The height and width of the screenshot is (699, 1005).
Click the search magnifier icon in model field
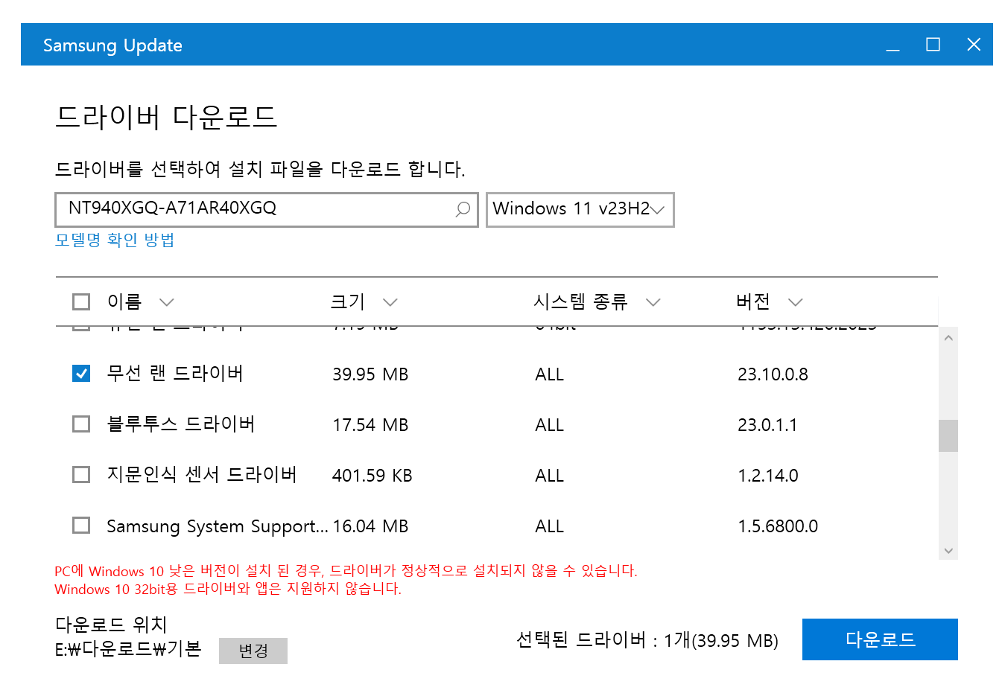click(463, 209)
